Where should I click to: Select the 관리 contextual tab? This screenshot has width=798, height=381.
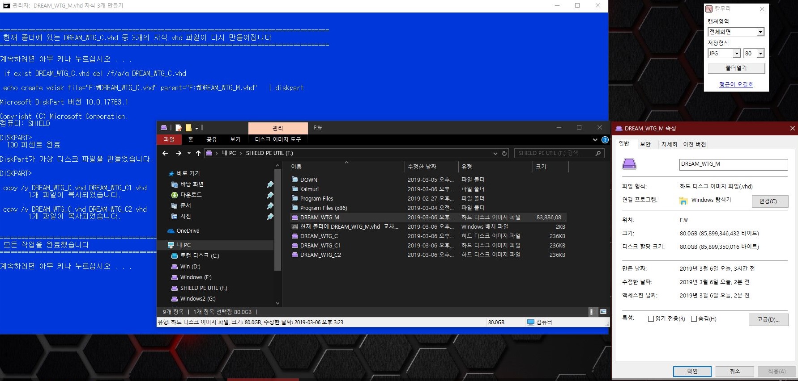278,128
